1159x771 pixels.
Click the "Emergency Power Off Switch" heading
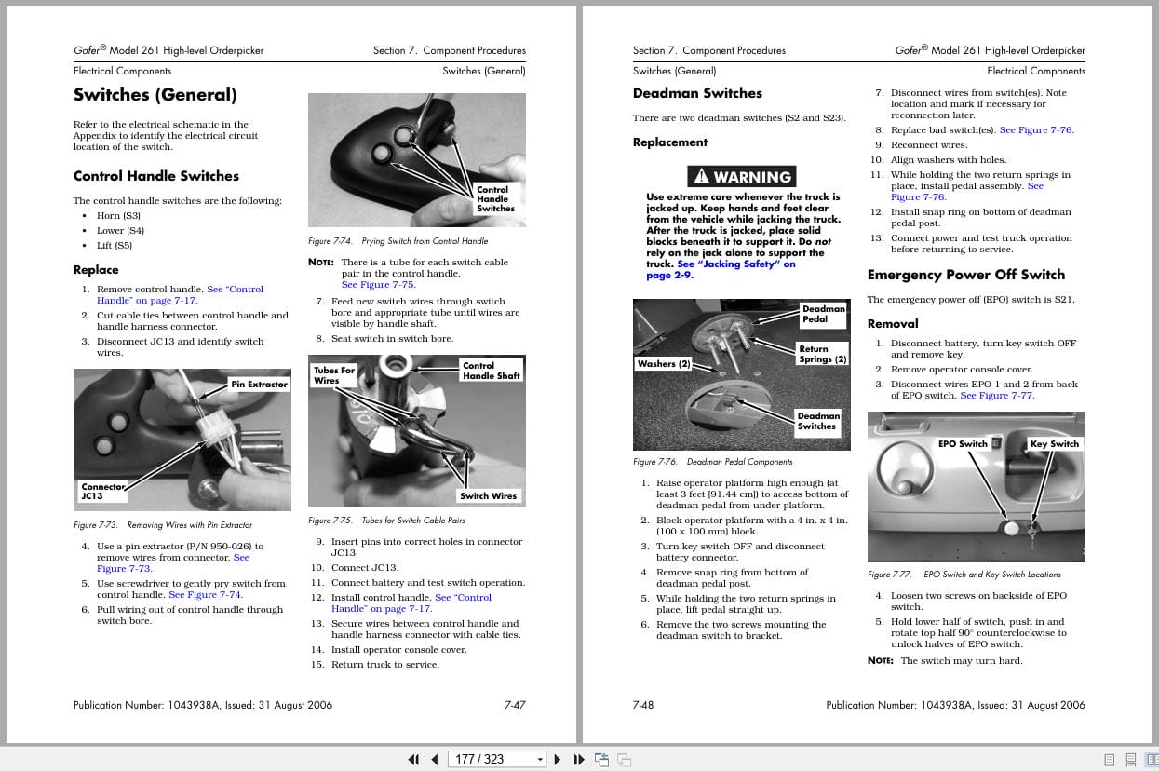point(966,275)
